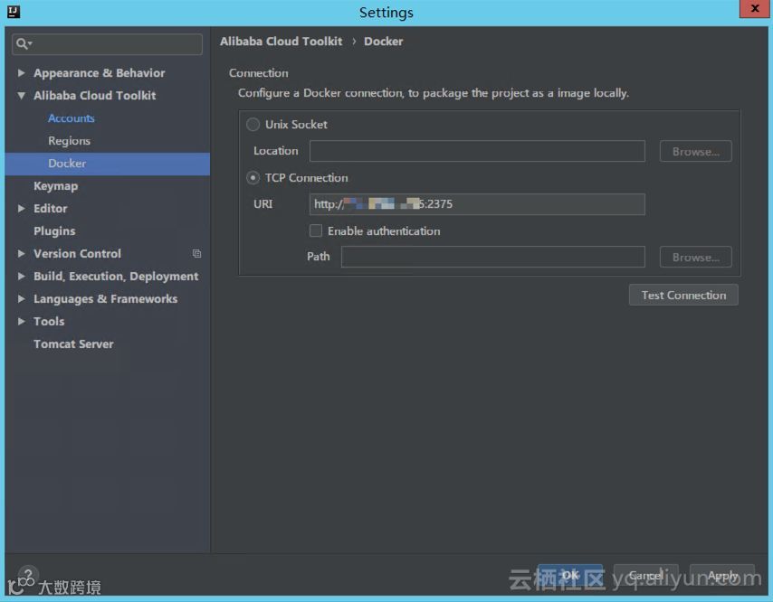
Task: Click the Unix Socket Location field
Action: tap(477, 151)
